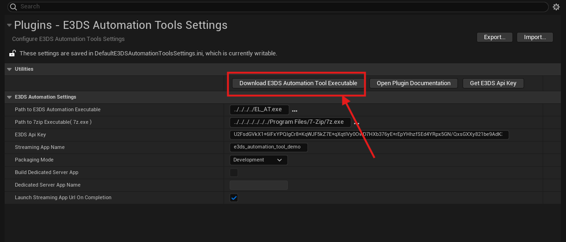Screen dimensions: 566x242
Task: Click the E3DS Api Key text field
Action: point(369,135)
